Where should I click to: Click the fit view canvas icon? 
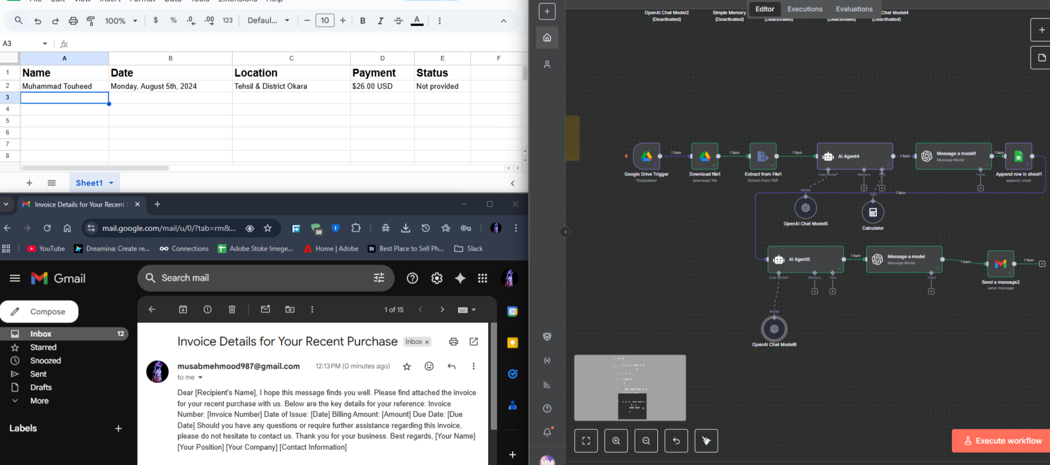point(586,441)
